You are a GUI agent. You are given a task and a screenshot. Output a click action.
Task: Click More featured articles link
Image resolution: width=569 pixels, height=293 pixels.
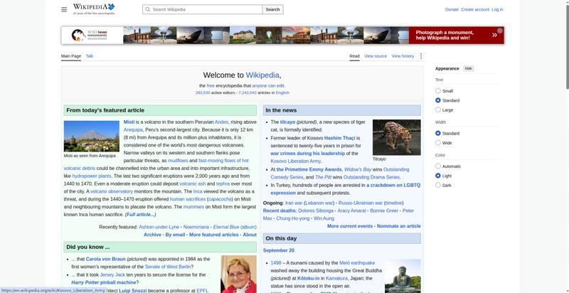click(x=214, y=235)
